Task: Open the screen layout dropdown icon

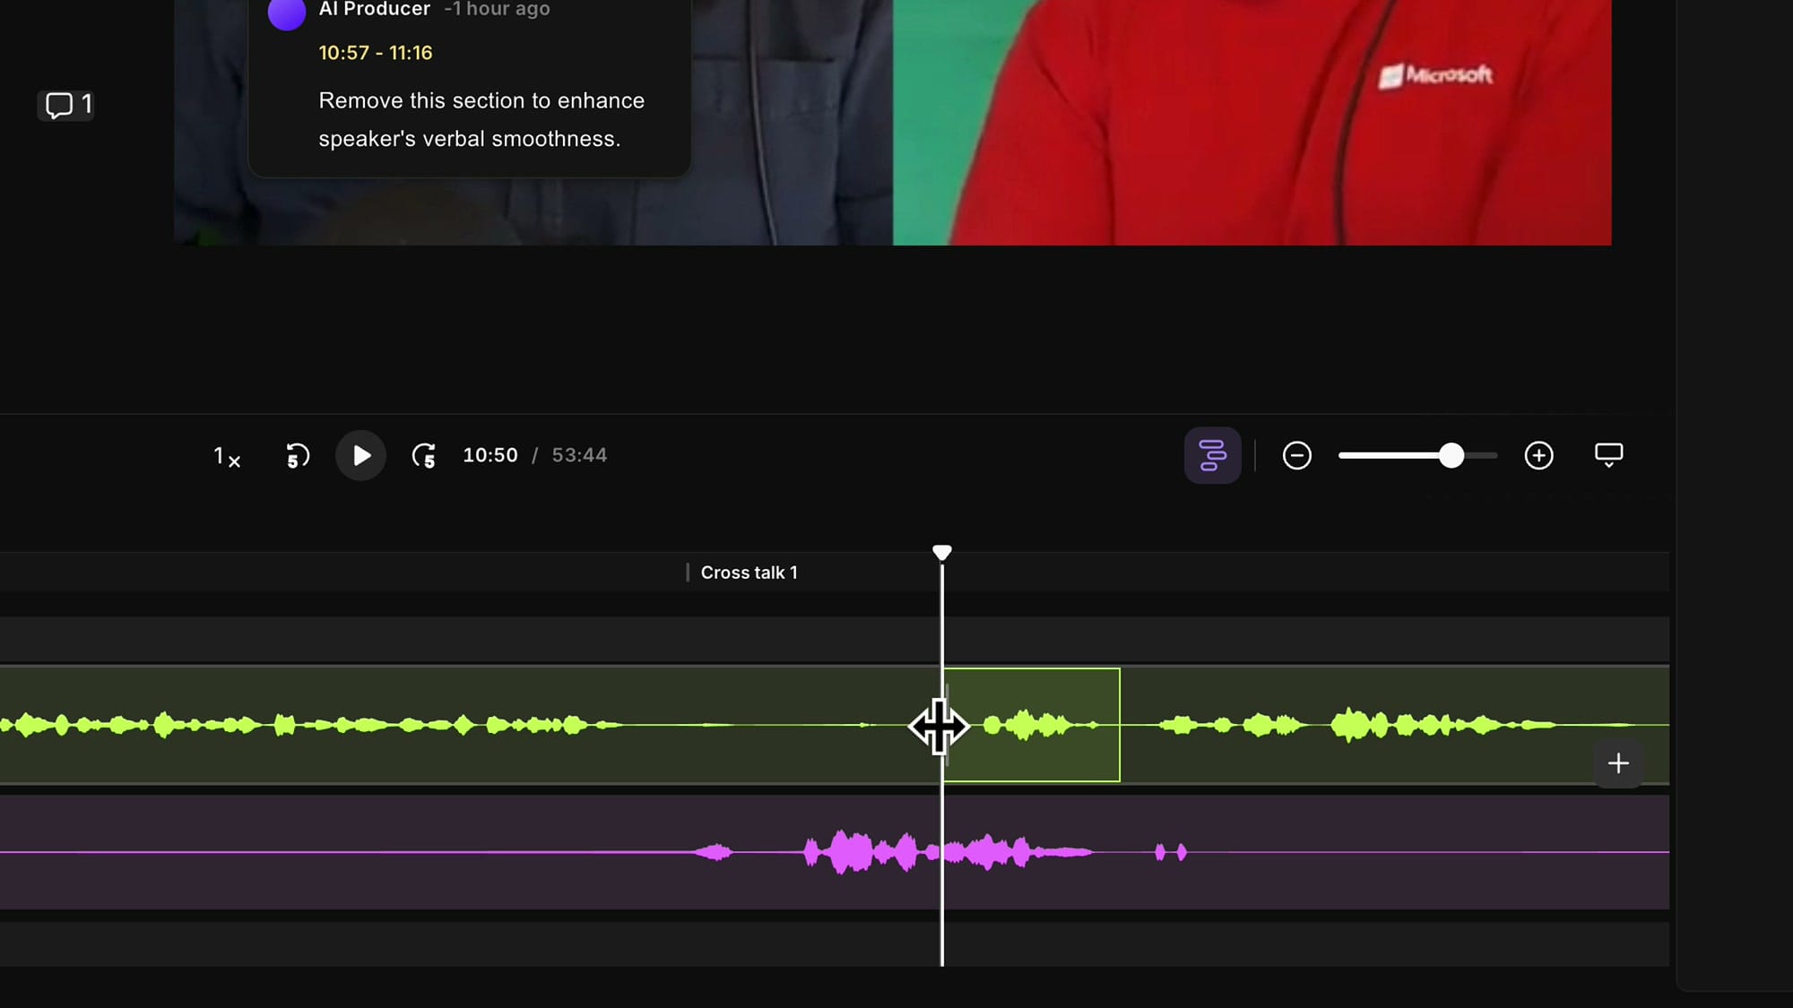Action: click(1608, 455)
